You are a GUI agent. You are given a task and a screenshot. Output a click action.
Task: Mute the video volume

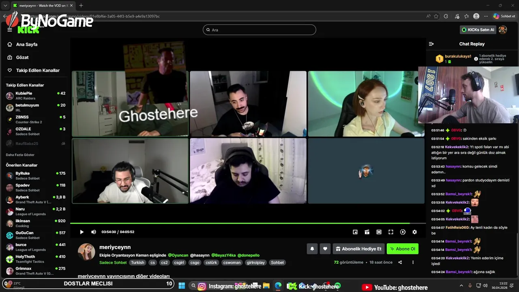tap(94, 232)
